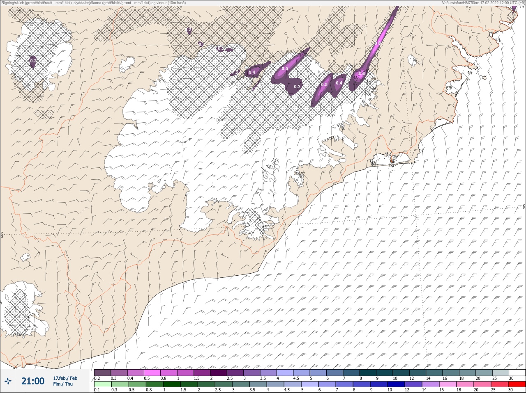Click the 0.6 precipitation label on the map

pyautogui.click(x=362, y=74)
